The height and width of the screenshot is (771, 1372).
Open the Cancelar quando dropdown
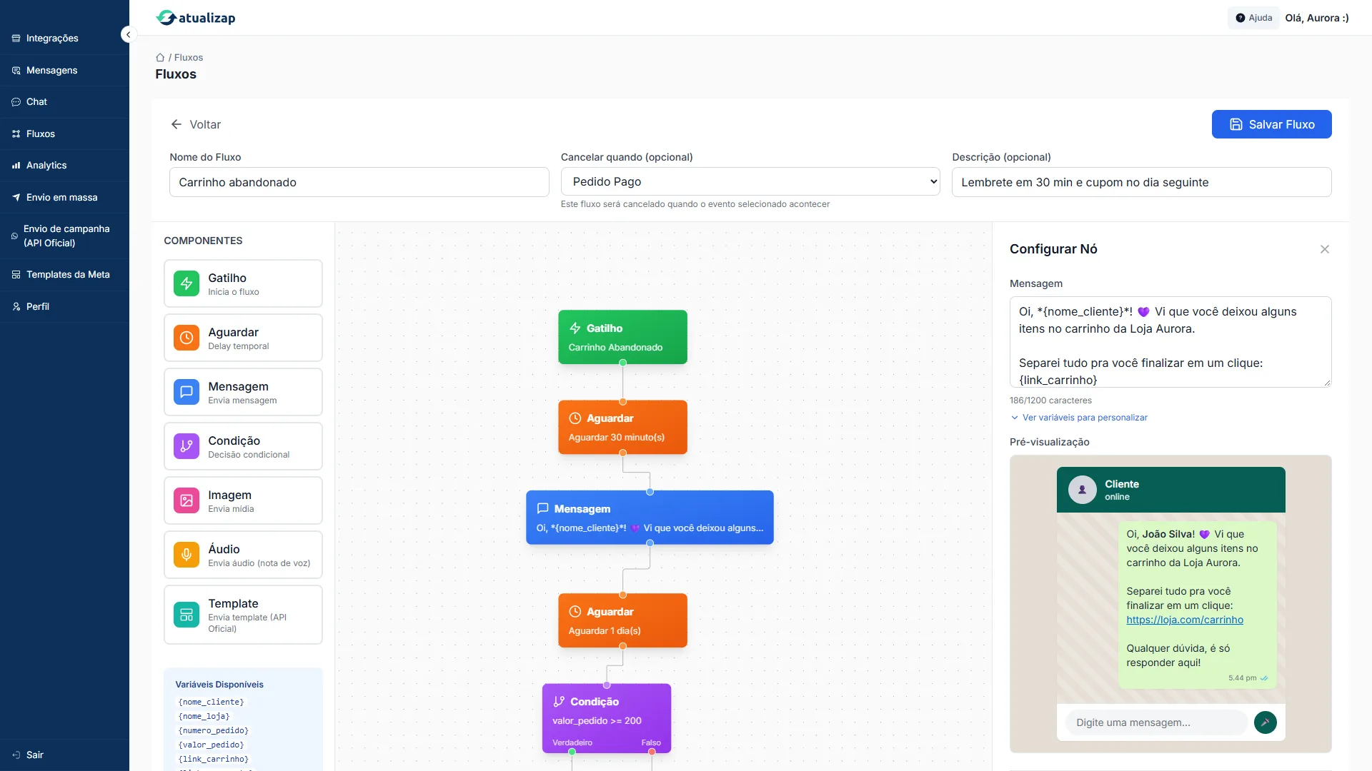(x=750, y=182)
